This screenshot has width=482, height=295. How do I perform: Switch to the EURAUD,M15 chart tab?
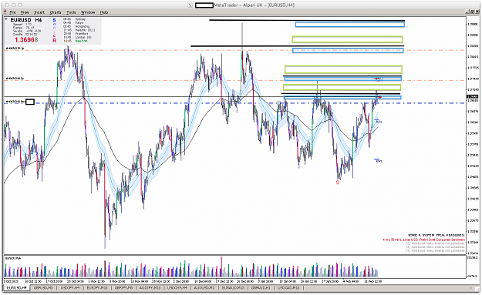233,288
